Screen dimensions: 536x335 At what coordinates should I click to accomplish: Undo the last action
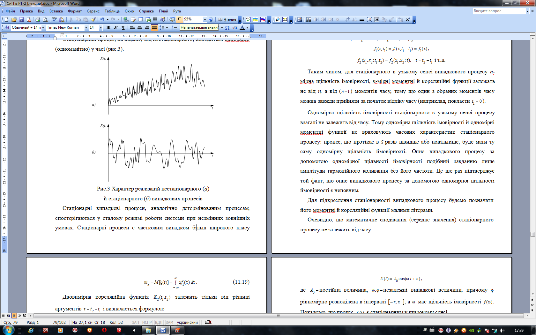102,19
